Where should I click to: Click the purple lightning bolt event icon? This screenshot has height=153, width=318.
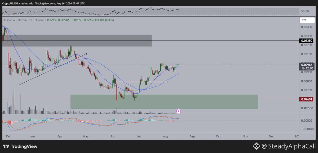coord(179,111)
